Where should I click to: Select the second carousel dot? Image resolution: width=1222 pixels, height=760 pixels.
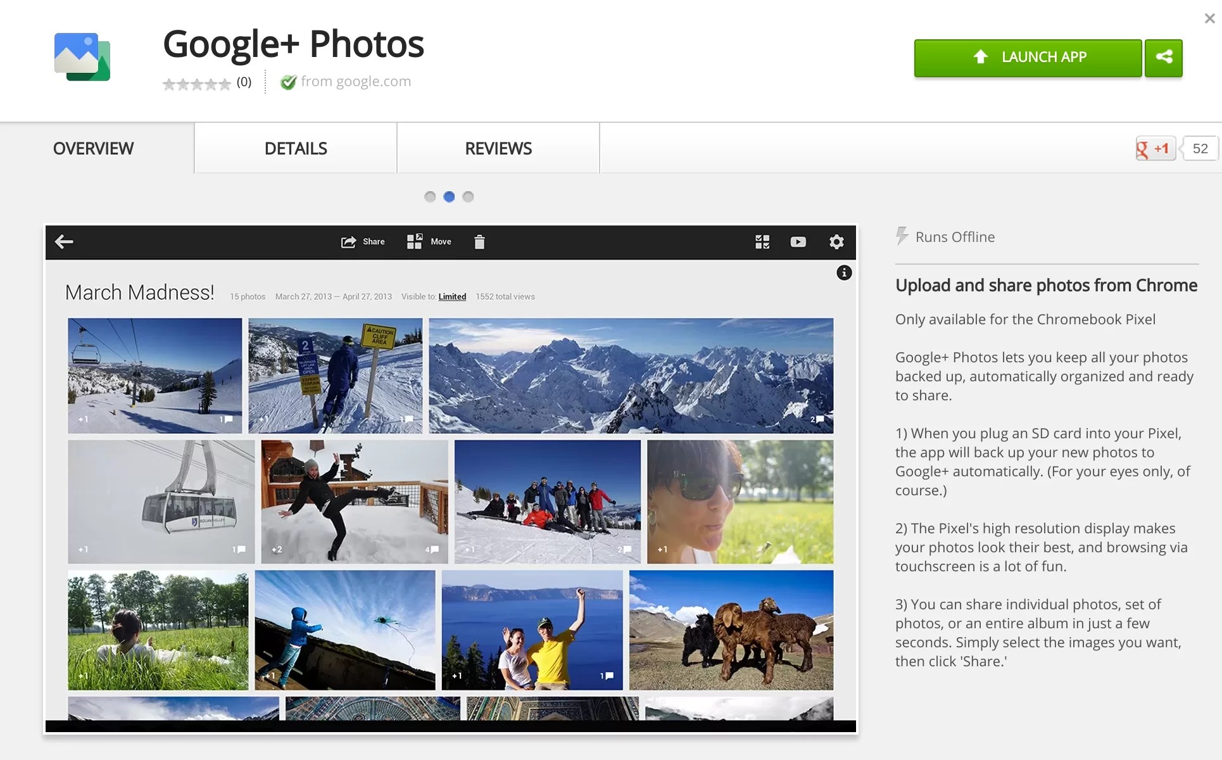tap(449, 197)
